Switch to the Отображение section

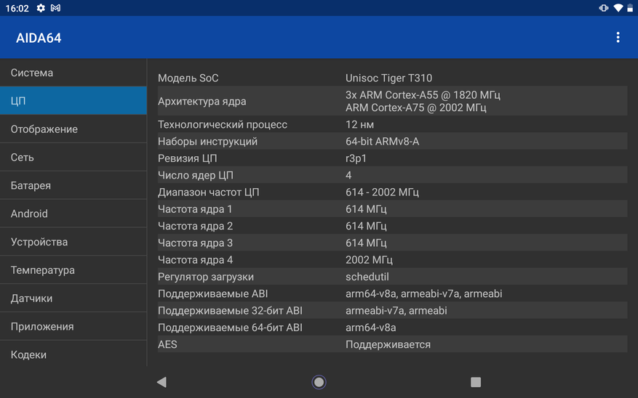click(73, 129)
